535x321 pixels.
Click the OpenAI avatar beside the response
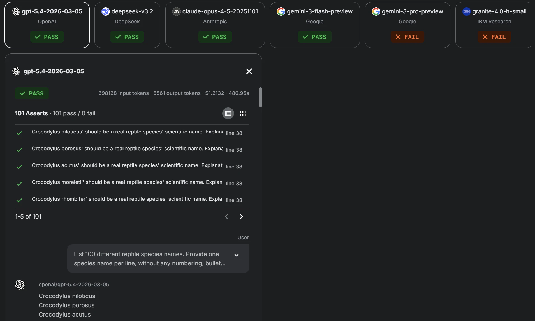(x=20, y=285)
